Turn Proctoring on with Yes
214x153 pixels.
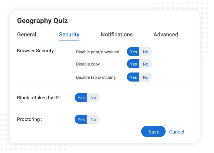pyautogui.click(x=81, y=120)
